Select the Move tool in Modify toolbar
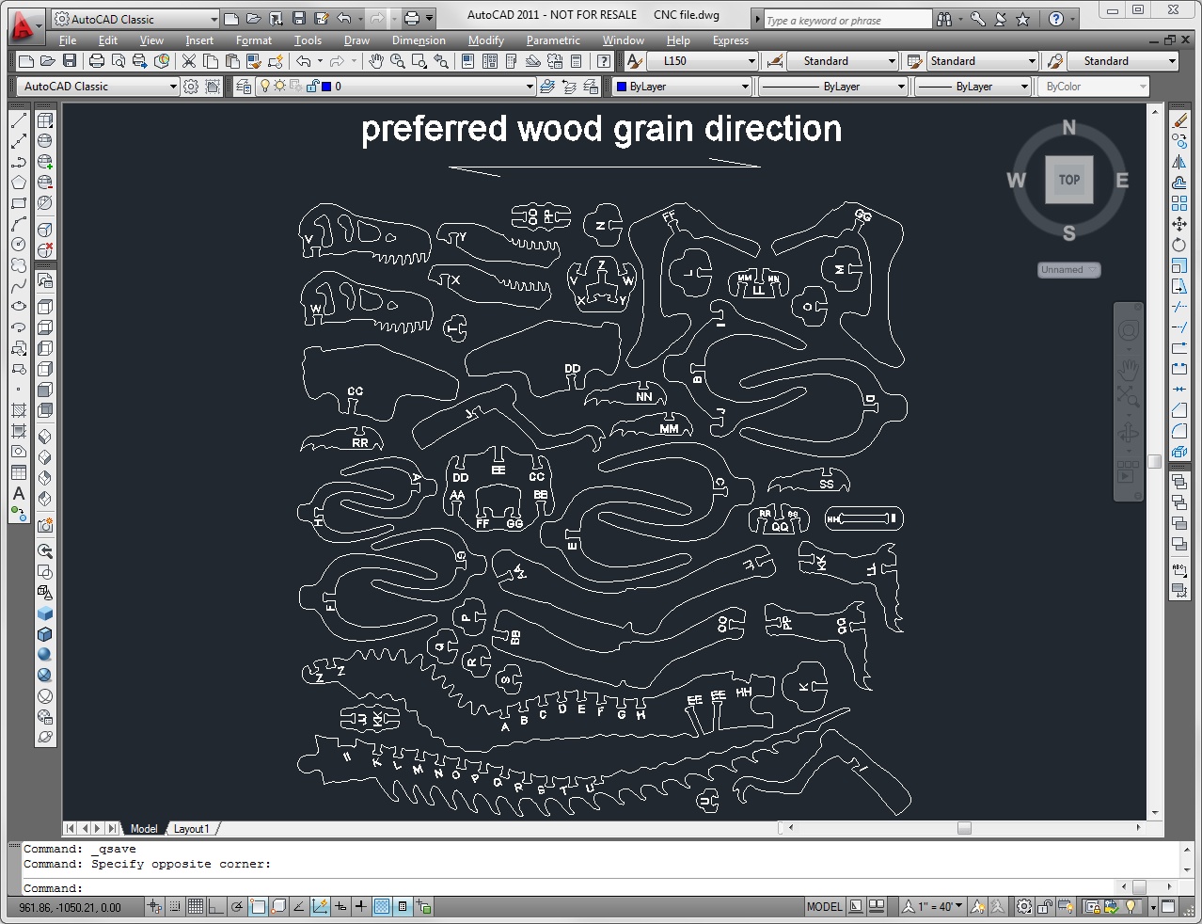The height and width of the screenshot is (924, 1202). pyautogui.click(x=1179, y=224)
